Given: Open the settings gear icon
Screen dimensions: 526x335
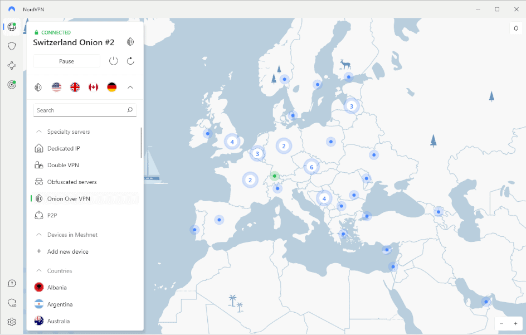Looking at the screenshot, I should pos(12,322).
